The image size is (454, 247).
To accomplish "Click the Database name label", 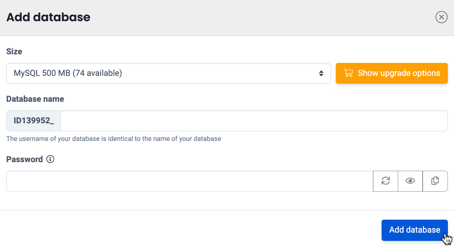I will click(x=35, y=99).
